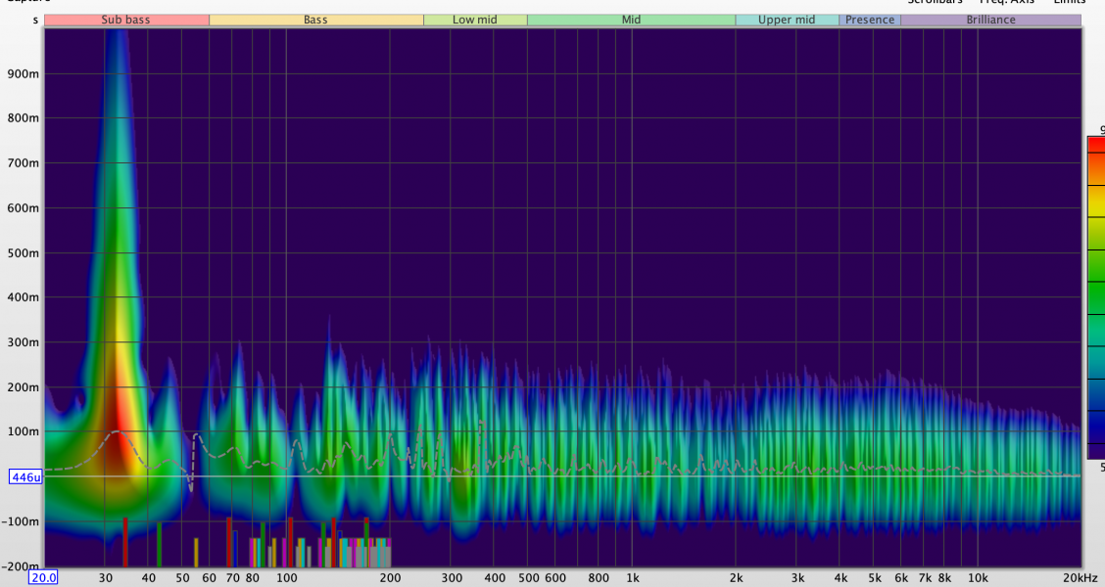Viewport: 1105px width, 587px height.
Task: Click the 100 frequency axis label
Action: [x=286, y=578]
